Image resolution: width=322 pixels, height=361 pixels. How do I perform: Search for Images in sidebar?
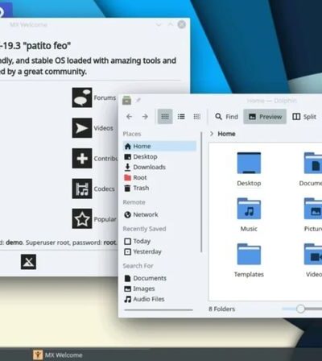point(139,288)
